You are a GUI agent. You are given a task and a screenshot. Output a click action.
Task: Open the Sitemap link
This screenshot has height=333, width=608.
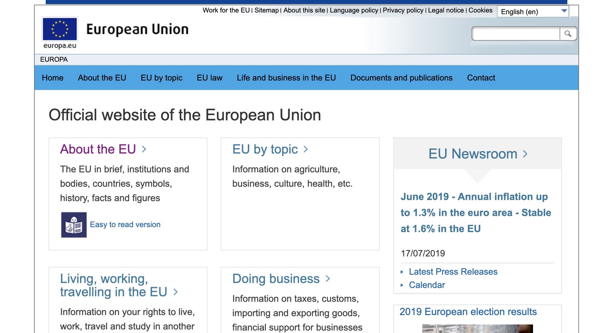point(267,10)
